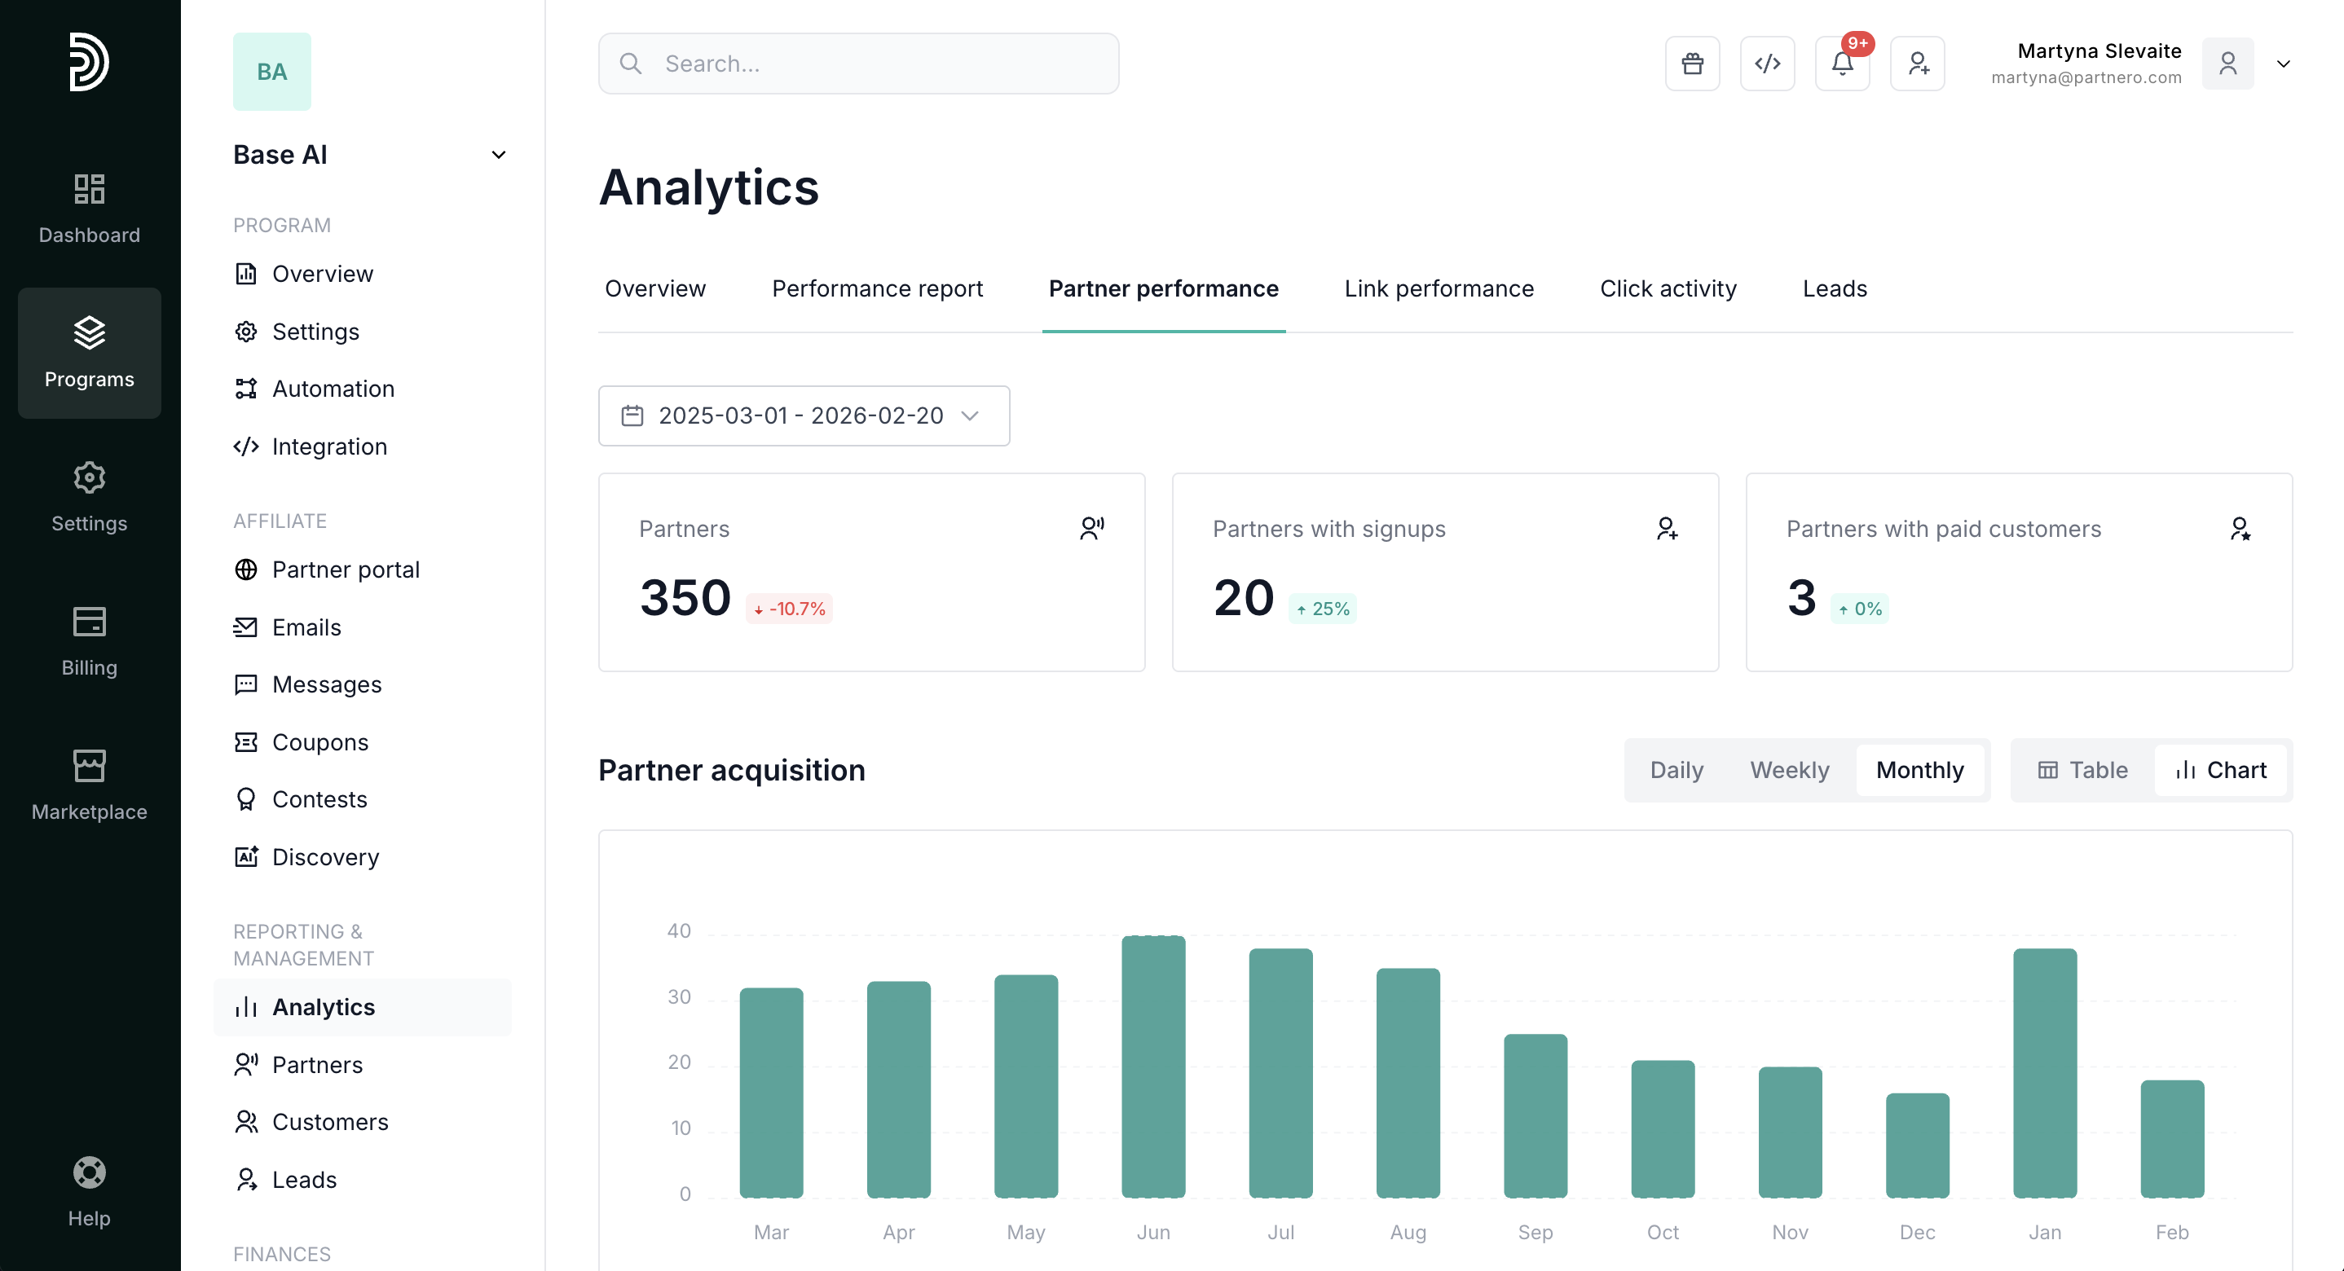This screenshot has width=2344, height=1271.
Task: Open the date range picker dropdown
Action: [804, 416]
